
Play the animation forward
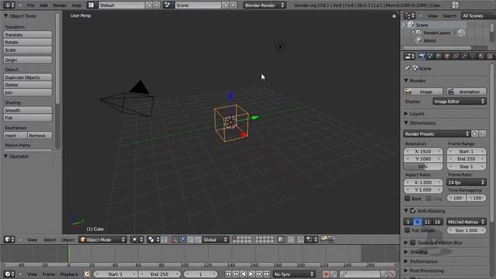point(251,274)
